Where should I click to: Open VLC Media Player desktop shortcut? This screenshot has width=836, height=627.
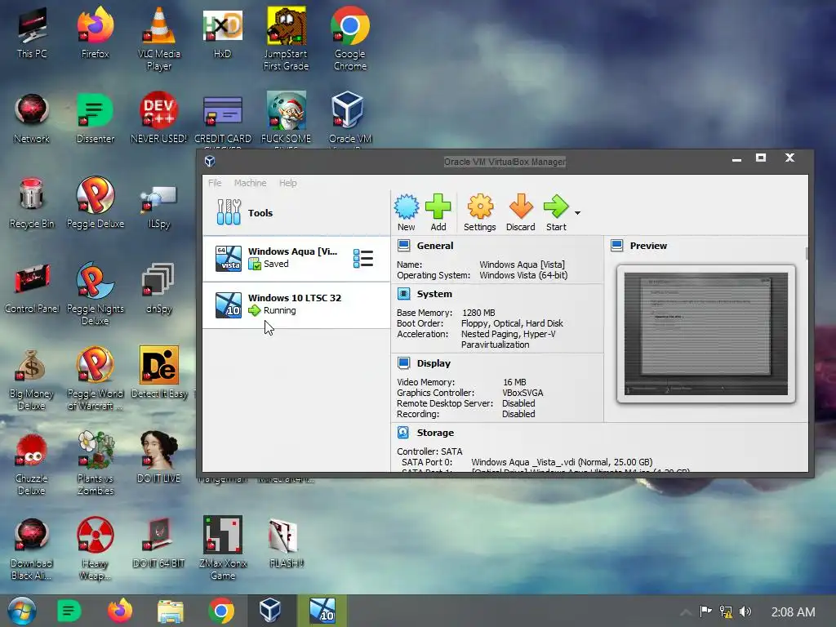(x=159, y=39)
